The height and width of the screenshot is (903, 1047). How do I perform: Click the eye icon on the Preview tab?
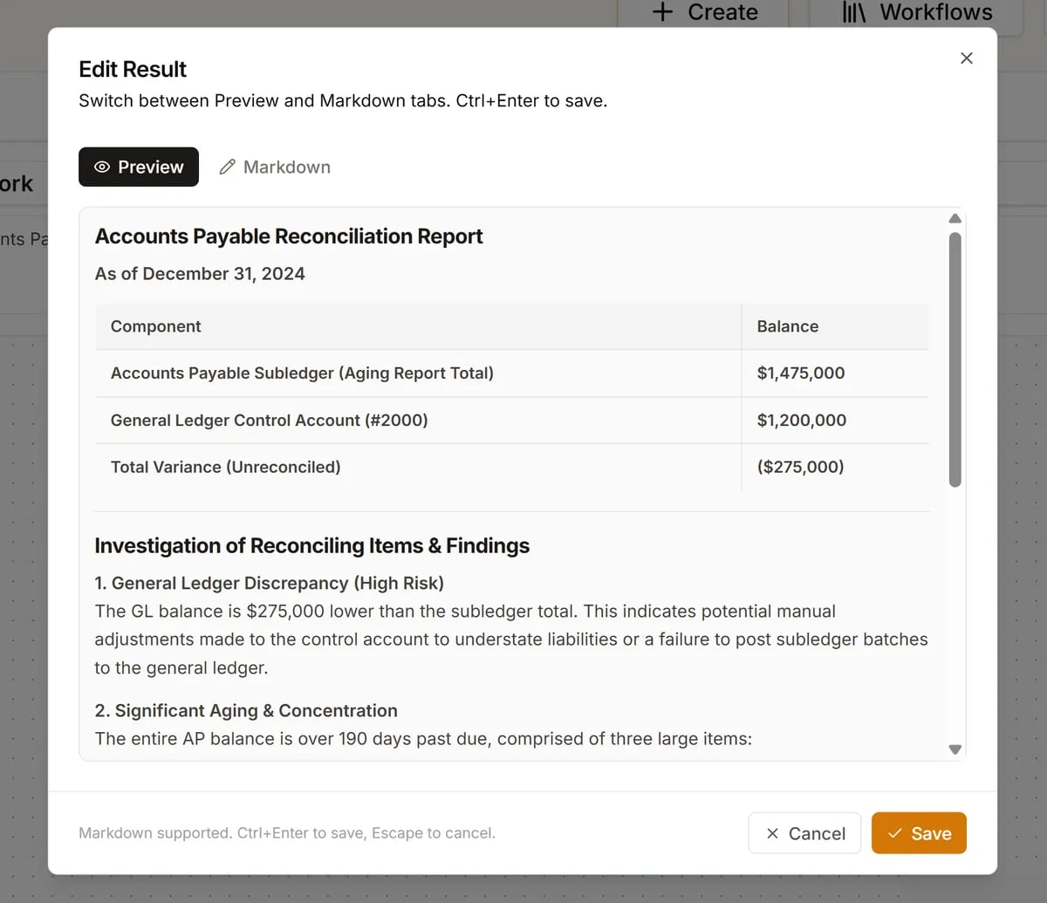tap(103, 167)
